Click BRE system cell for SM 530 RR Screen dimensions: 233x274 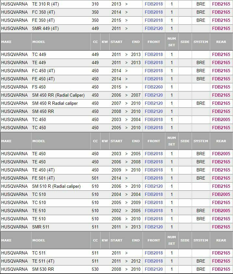coord(201,269)
